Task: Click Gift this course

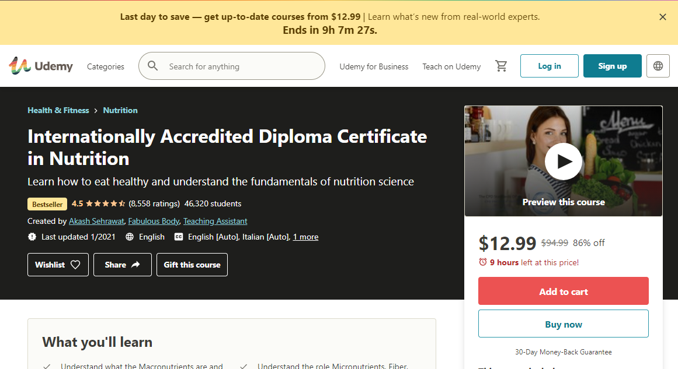Action: 192,264
